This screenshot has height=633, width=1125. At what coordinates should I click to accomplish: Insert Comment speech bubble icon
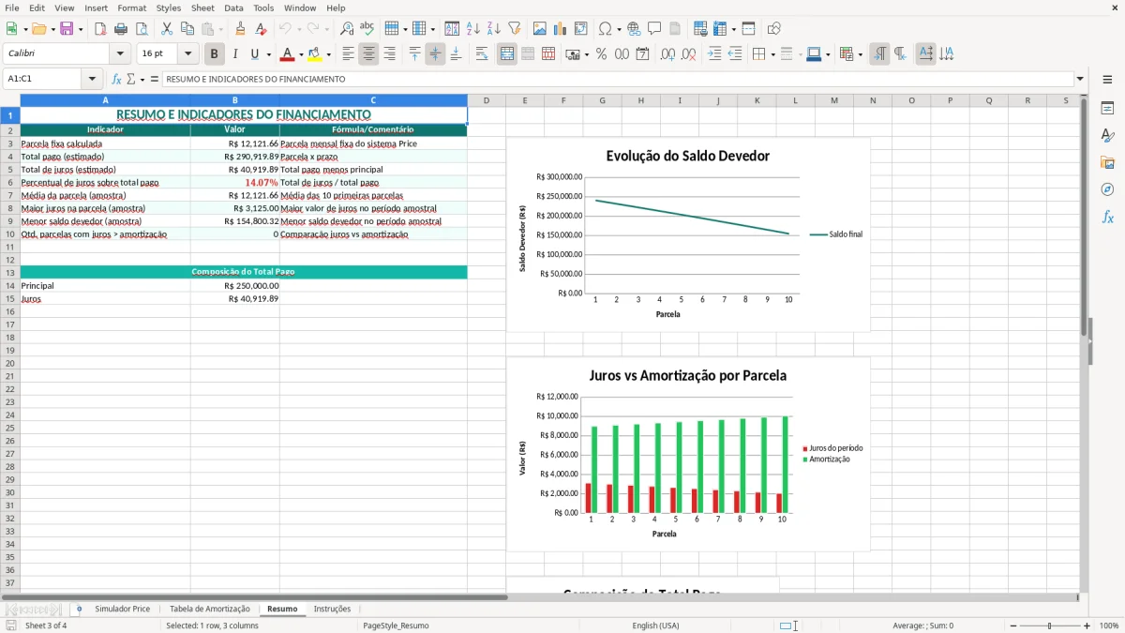coord(654,29)
